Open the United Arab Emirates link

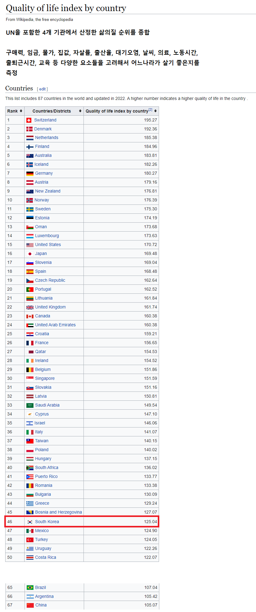click(55, 325)
